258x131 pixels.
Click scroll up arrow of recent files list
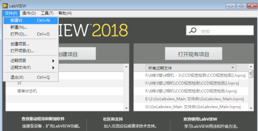point(251,67)
